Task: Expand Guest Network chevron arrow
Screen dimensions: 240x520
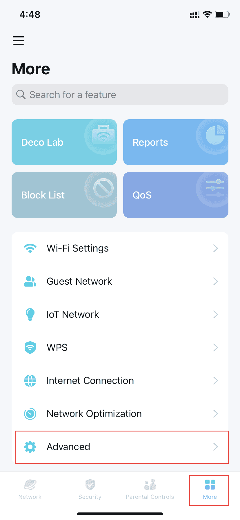Action: coord(215,281)
